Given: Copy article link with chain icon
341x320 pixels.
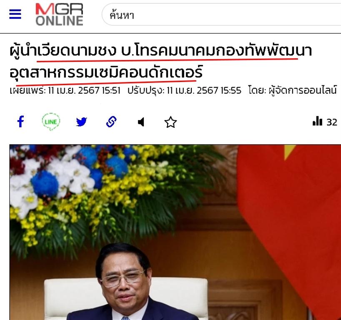Looking at the screenshot, I should pyautogui.click(x=111, y=122).
